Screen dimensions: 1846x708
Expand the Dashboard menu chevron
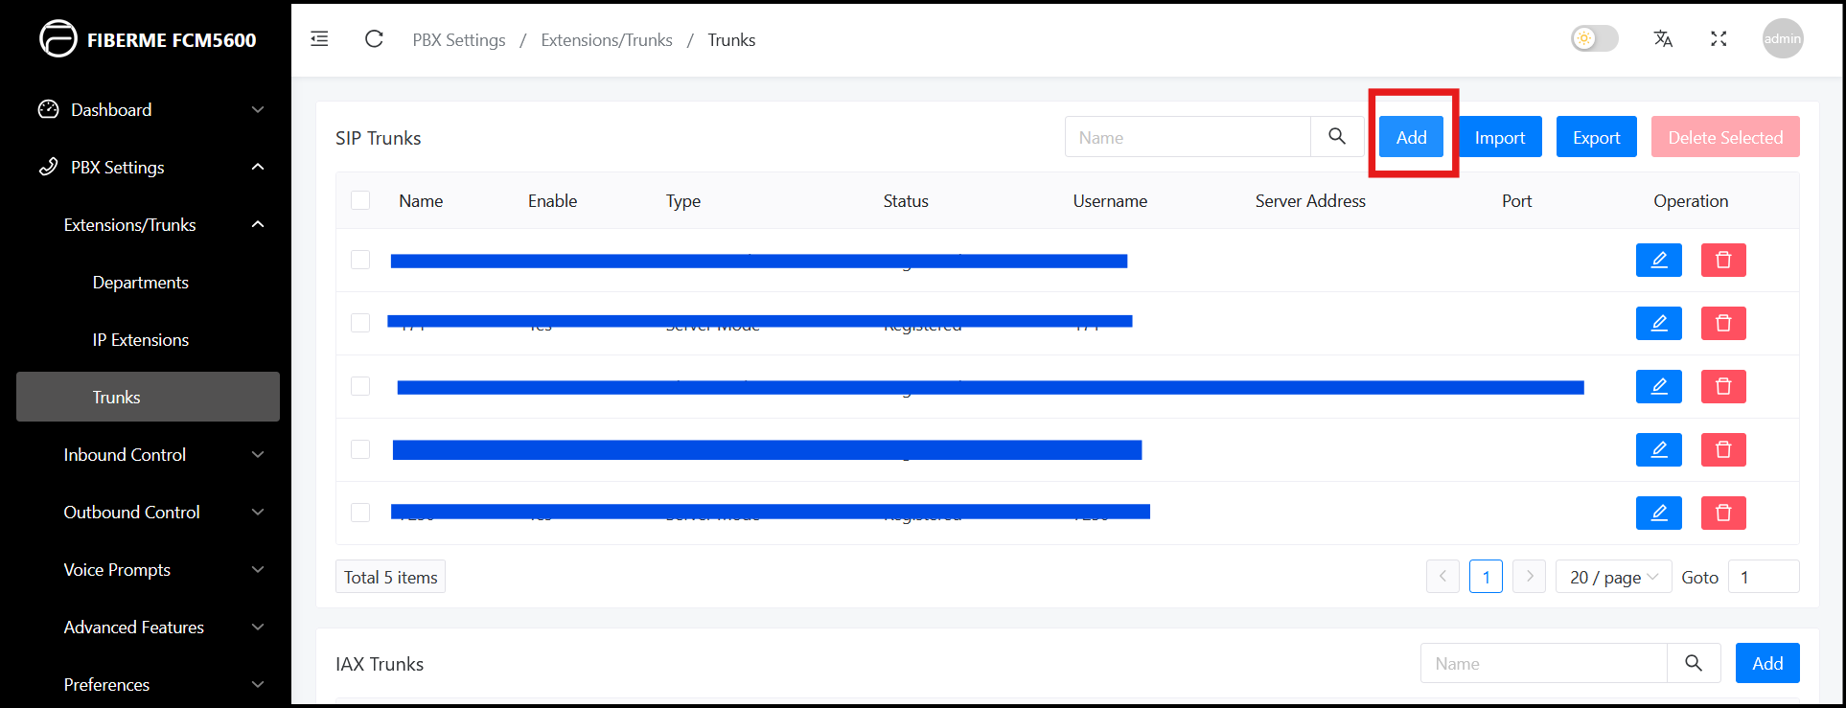[258, 109]
